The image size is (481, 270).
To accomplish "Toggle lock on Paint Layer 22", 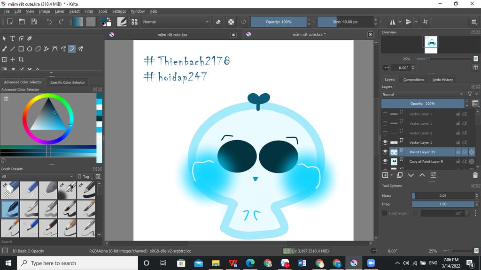I will pos(458,152).
